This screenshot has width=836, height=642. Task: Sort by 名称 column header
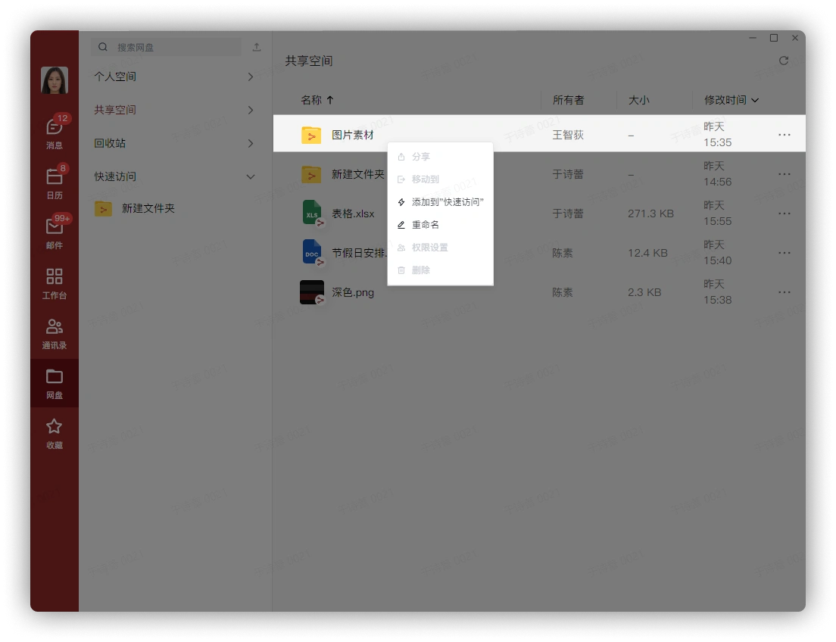pos(311,100)
